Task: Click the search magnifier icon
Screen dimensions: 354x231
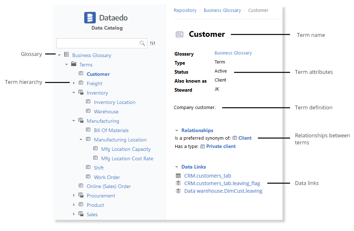Action: click(142, 43)
